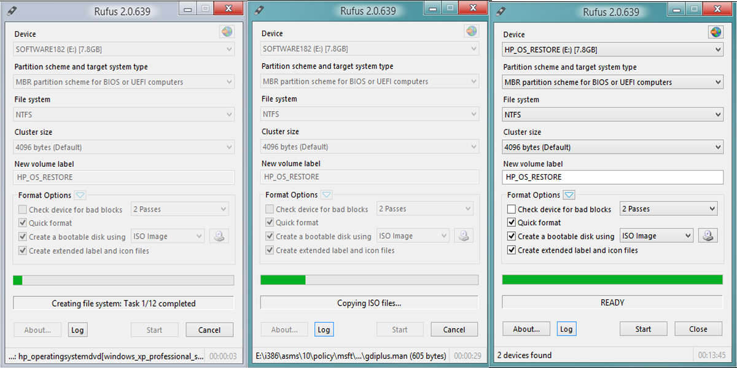Open Cluster size dropdown in middle window

pyautogui.click(x=370, y=147)
